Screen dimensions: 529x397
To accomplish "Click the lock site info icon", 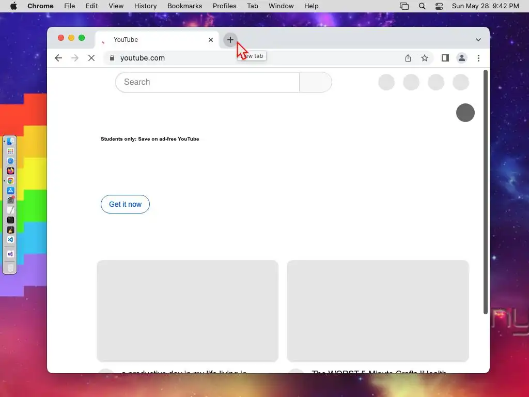I will (x=112, y=58).
